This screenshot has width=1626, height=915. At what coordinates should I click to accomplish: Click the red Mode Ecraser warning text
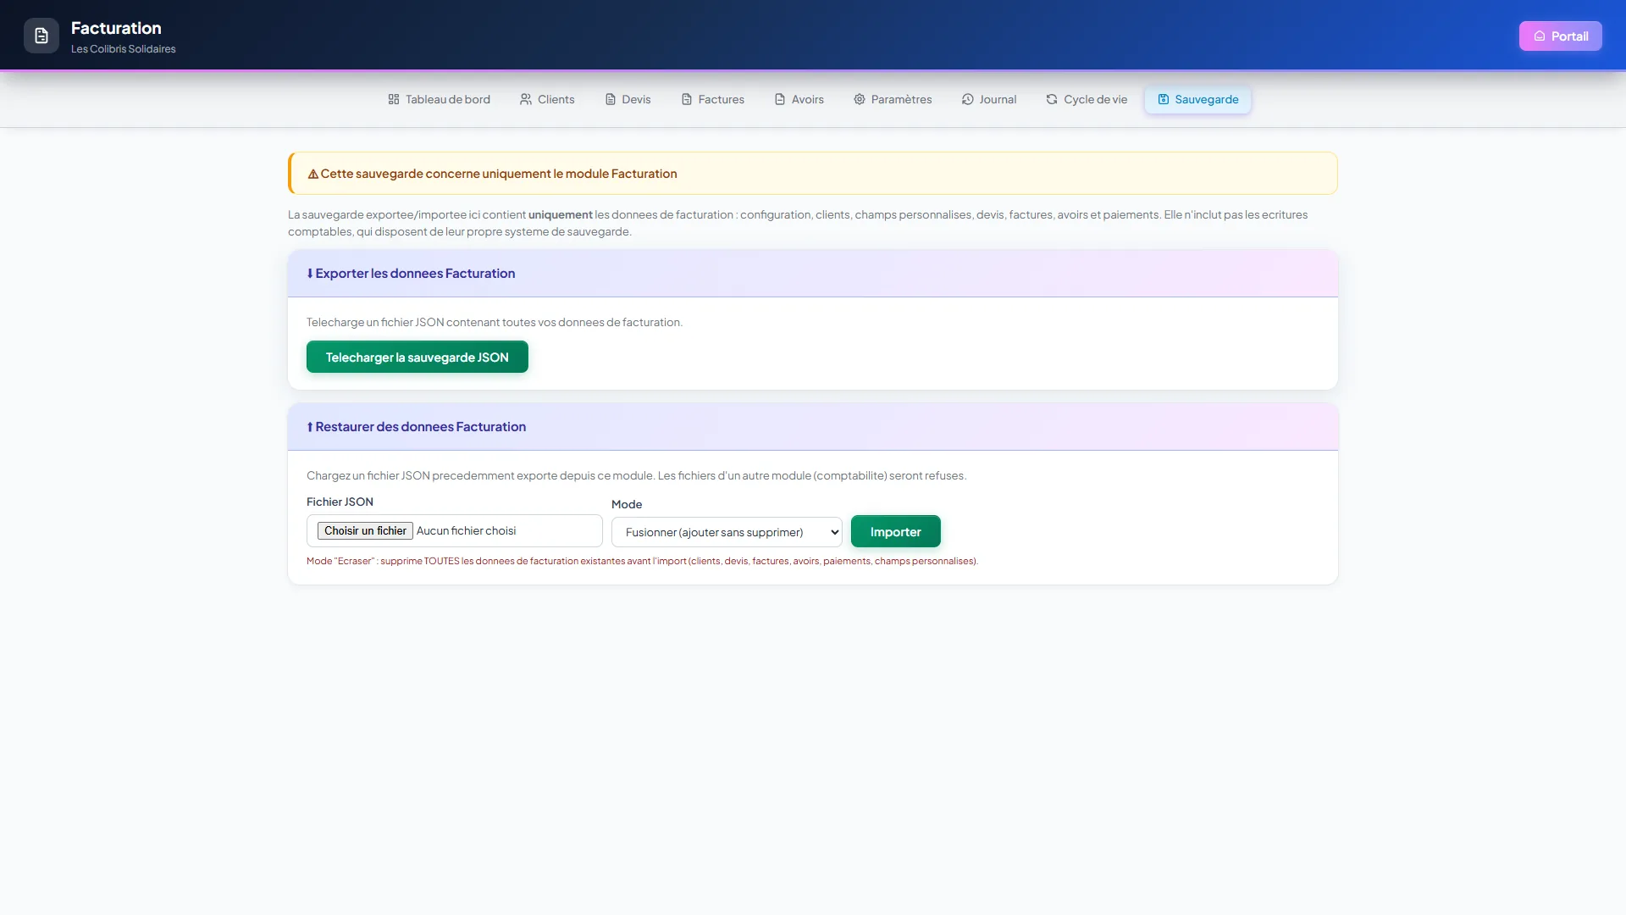[642, 561]
